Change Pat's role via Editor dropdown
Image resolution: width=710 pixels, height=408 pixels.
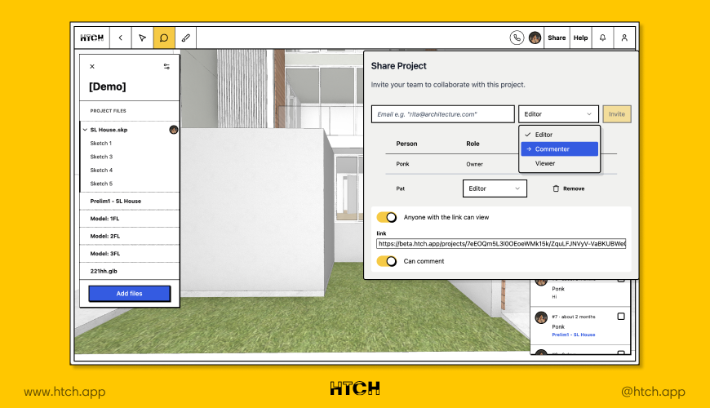[495, 188]
